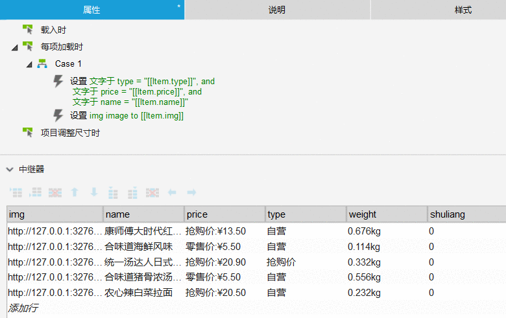The image size is (506, 318).
Task: Click the 中继器 section title
Action: click(x=31, y=169)
